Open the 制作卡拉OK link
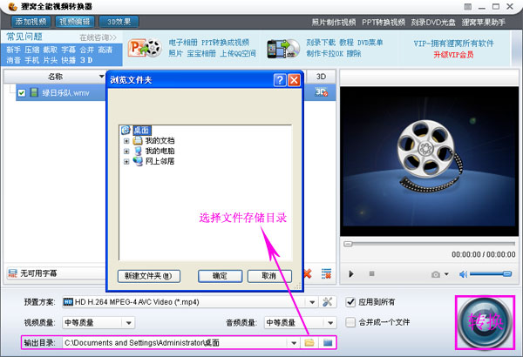Screen dimensions: 523x357 coord(324,53)
